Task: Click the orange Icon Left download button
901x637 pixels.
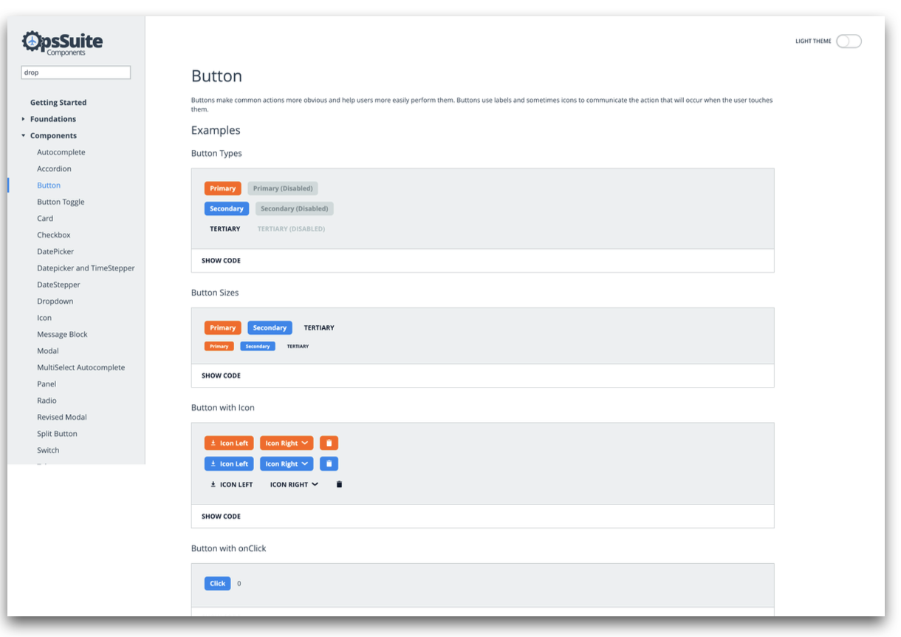Action: [x=229, y=443]
